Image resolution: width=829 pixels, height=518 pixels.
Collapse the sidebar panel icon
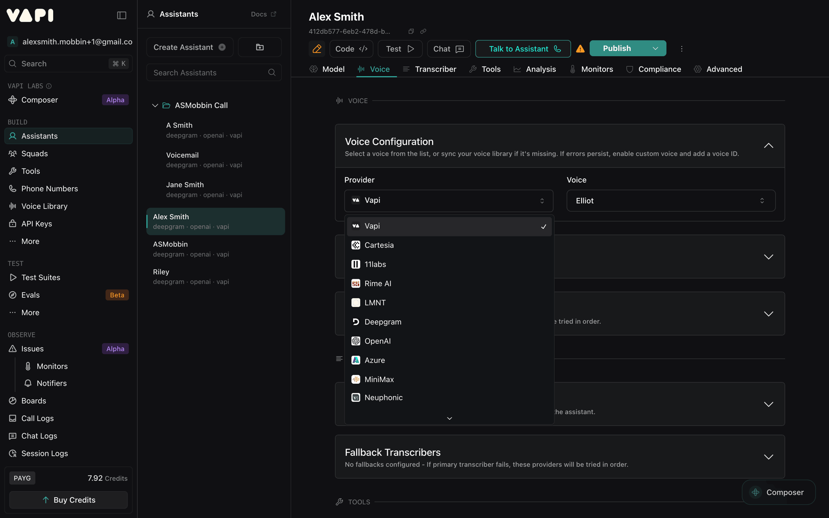tap(122, 16)
